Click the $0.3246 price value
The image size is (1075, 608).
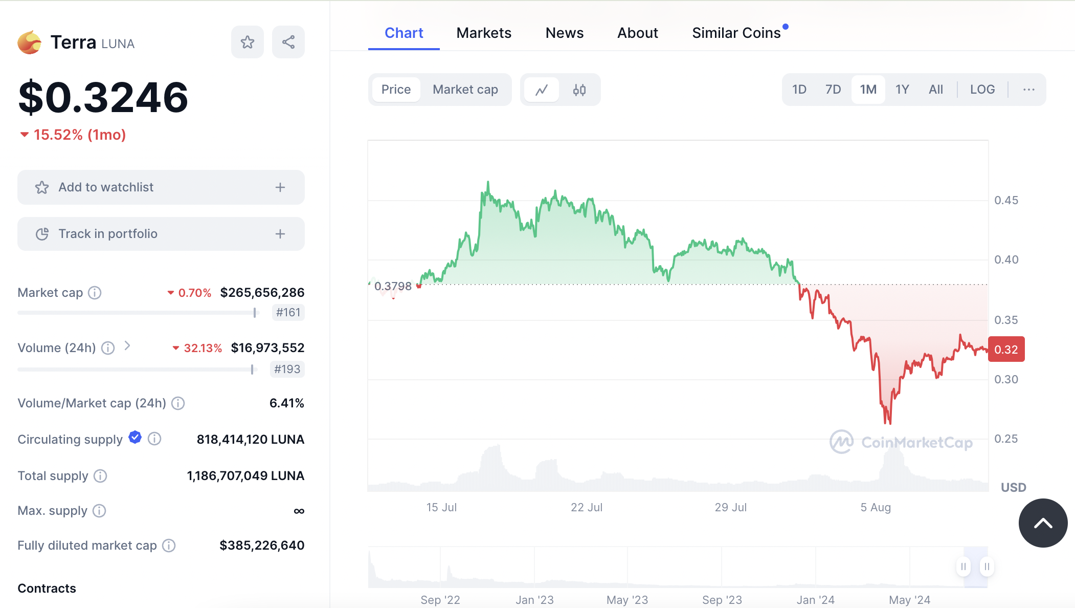point(103,97)
